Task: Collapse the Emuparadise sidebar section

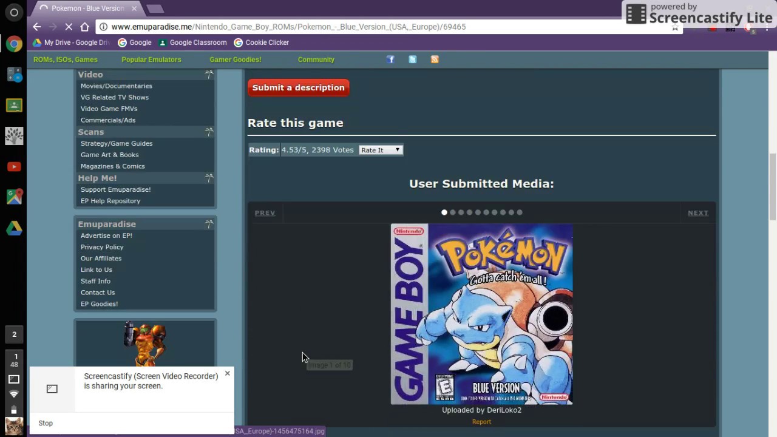Action: 209,224
